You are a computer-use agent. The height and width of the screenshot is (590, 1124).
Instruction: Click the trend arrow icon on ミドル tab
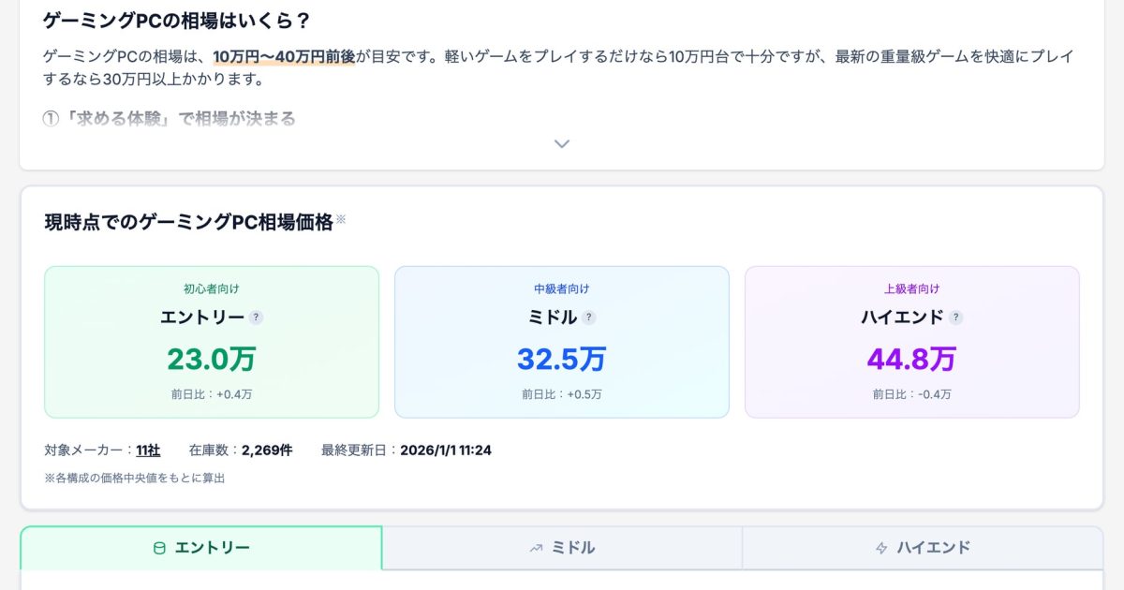coord(536,549)
